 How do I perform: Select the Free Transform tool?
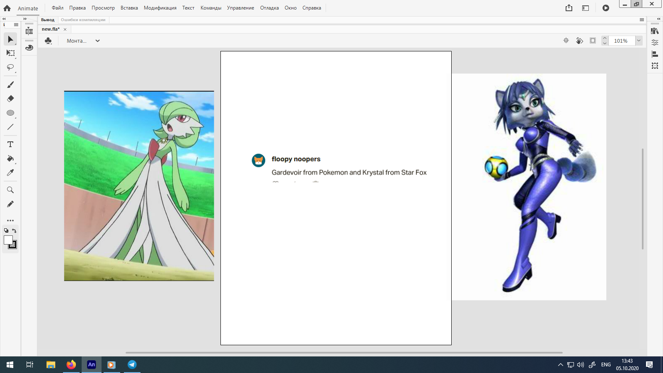click(x=10, y=53)
